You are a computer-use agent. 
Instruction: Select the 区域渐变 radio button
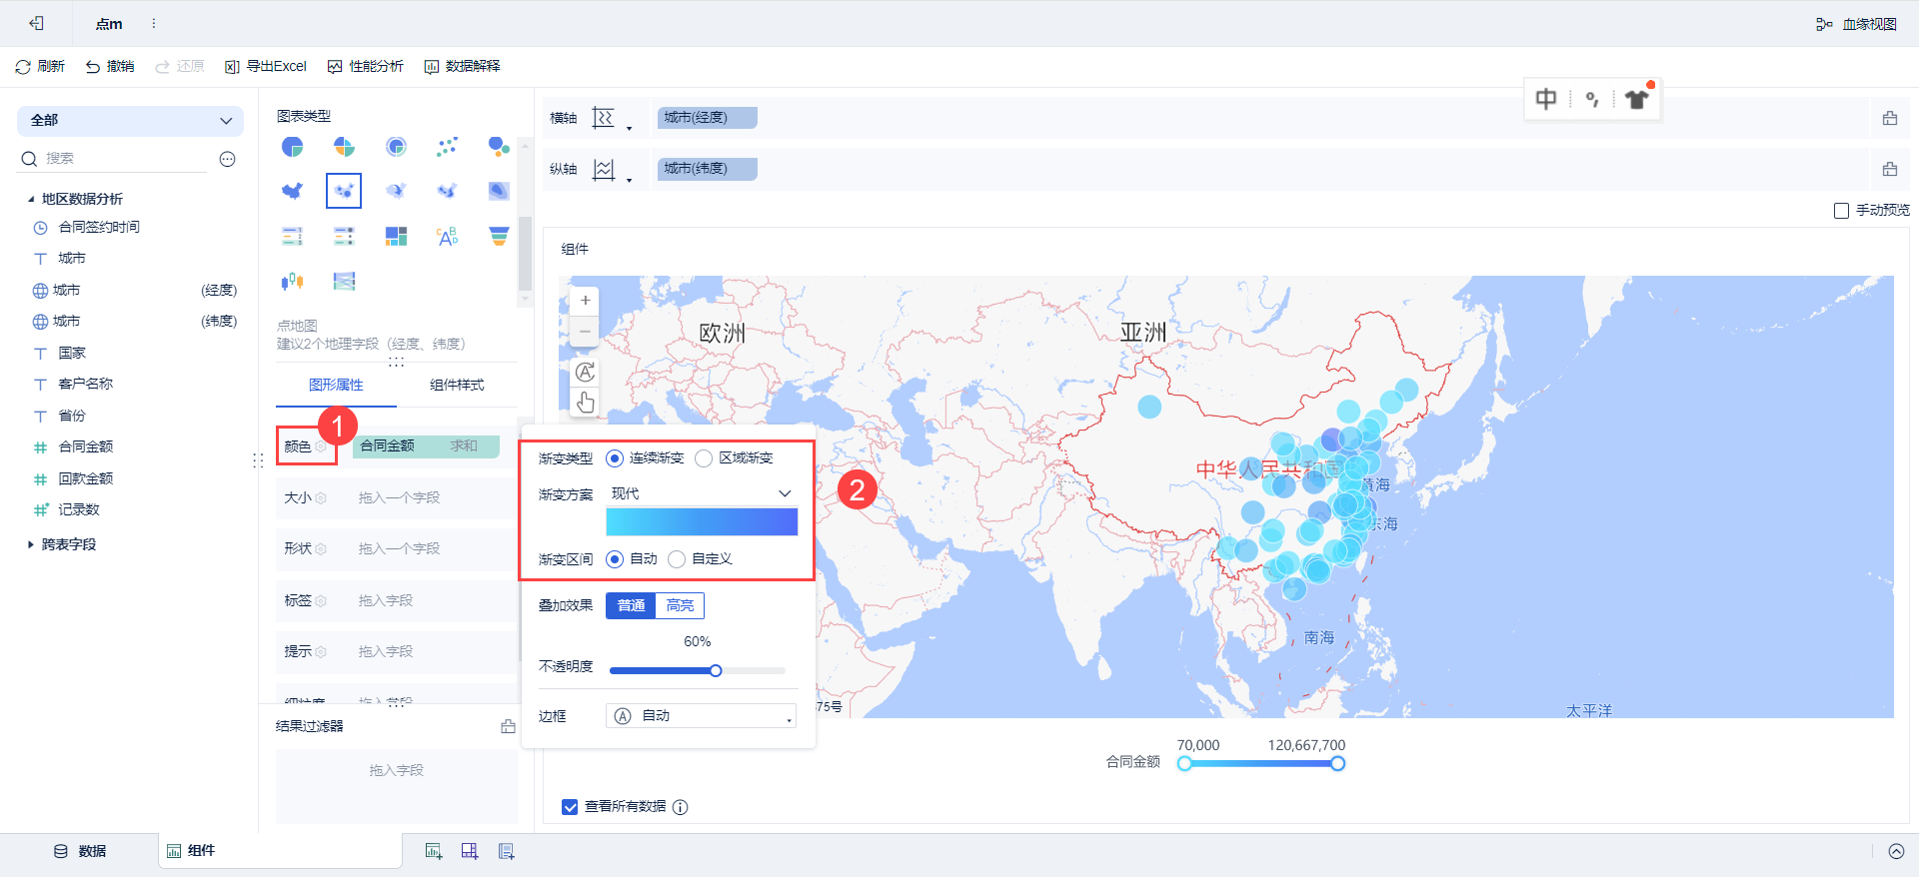coord(705,458)
